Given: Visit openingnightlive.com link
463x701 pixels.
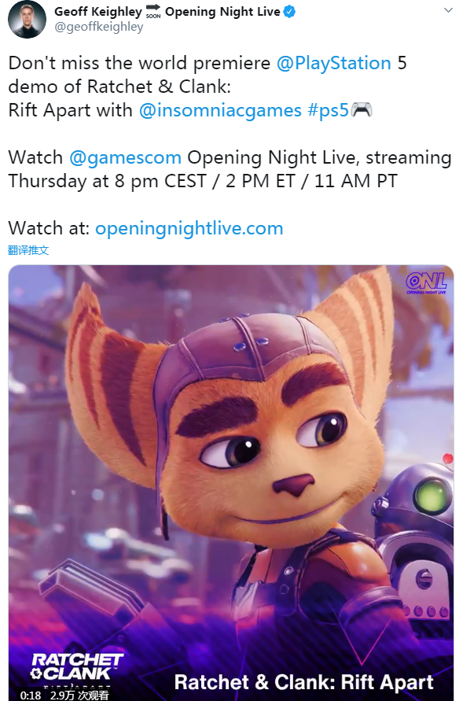Looking at the screenshot, I should click(189, 228).
